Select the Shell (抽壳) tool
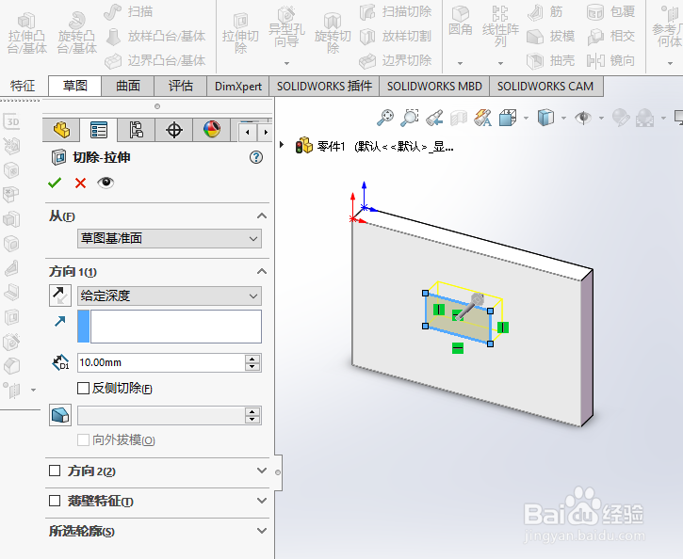Viewport: 683px width, 559px height. tap(551, 60)
